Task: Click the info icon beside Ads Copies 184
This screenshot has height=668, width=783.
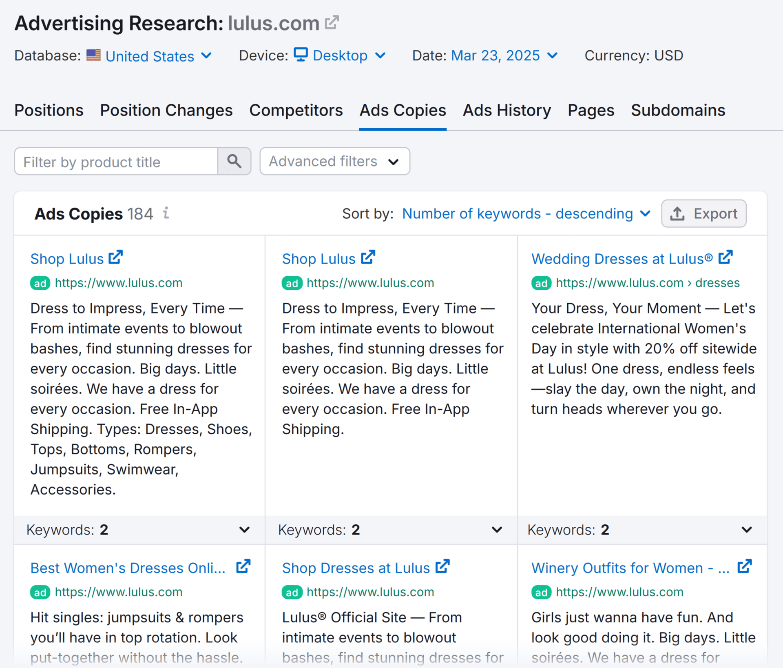Action: tap(166, 213)
